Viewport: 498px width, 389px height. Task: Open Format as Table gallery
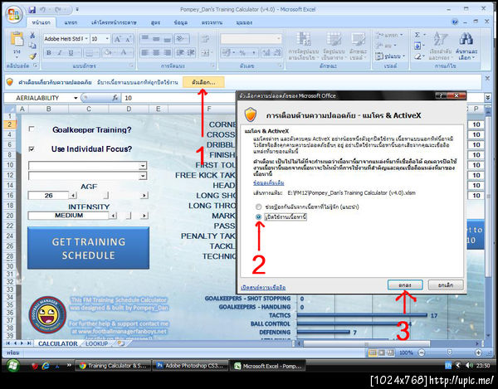334,46
